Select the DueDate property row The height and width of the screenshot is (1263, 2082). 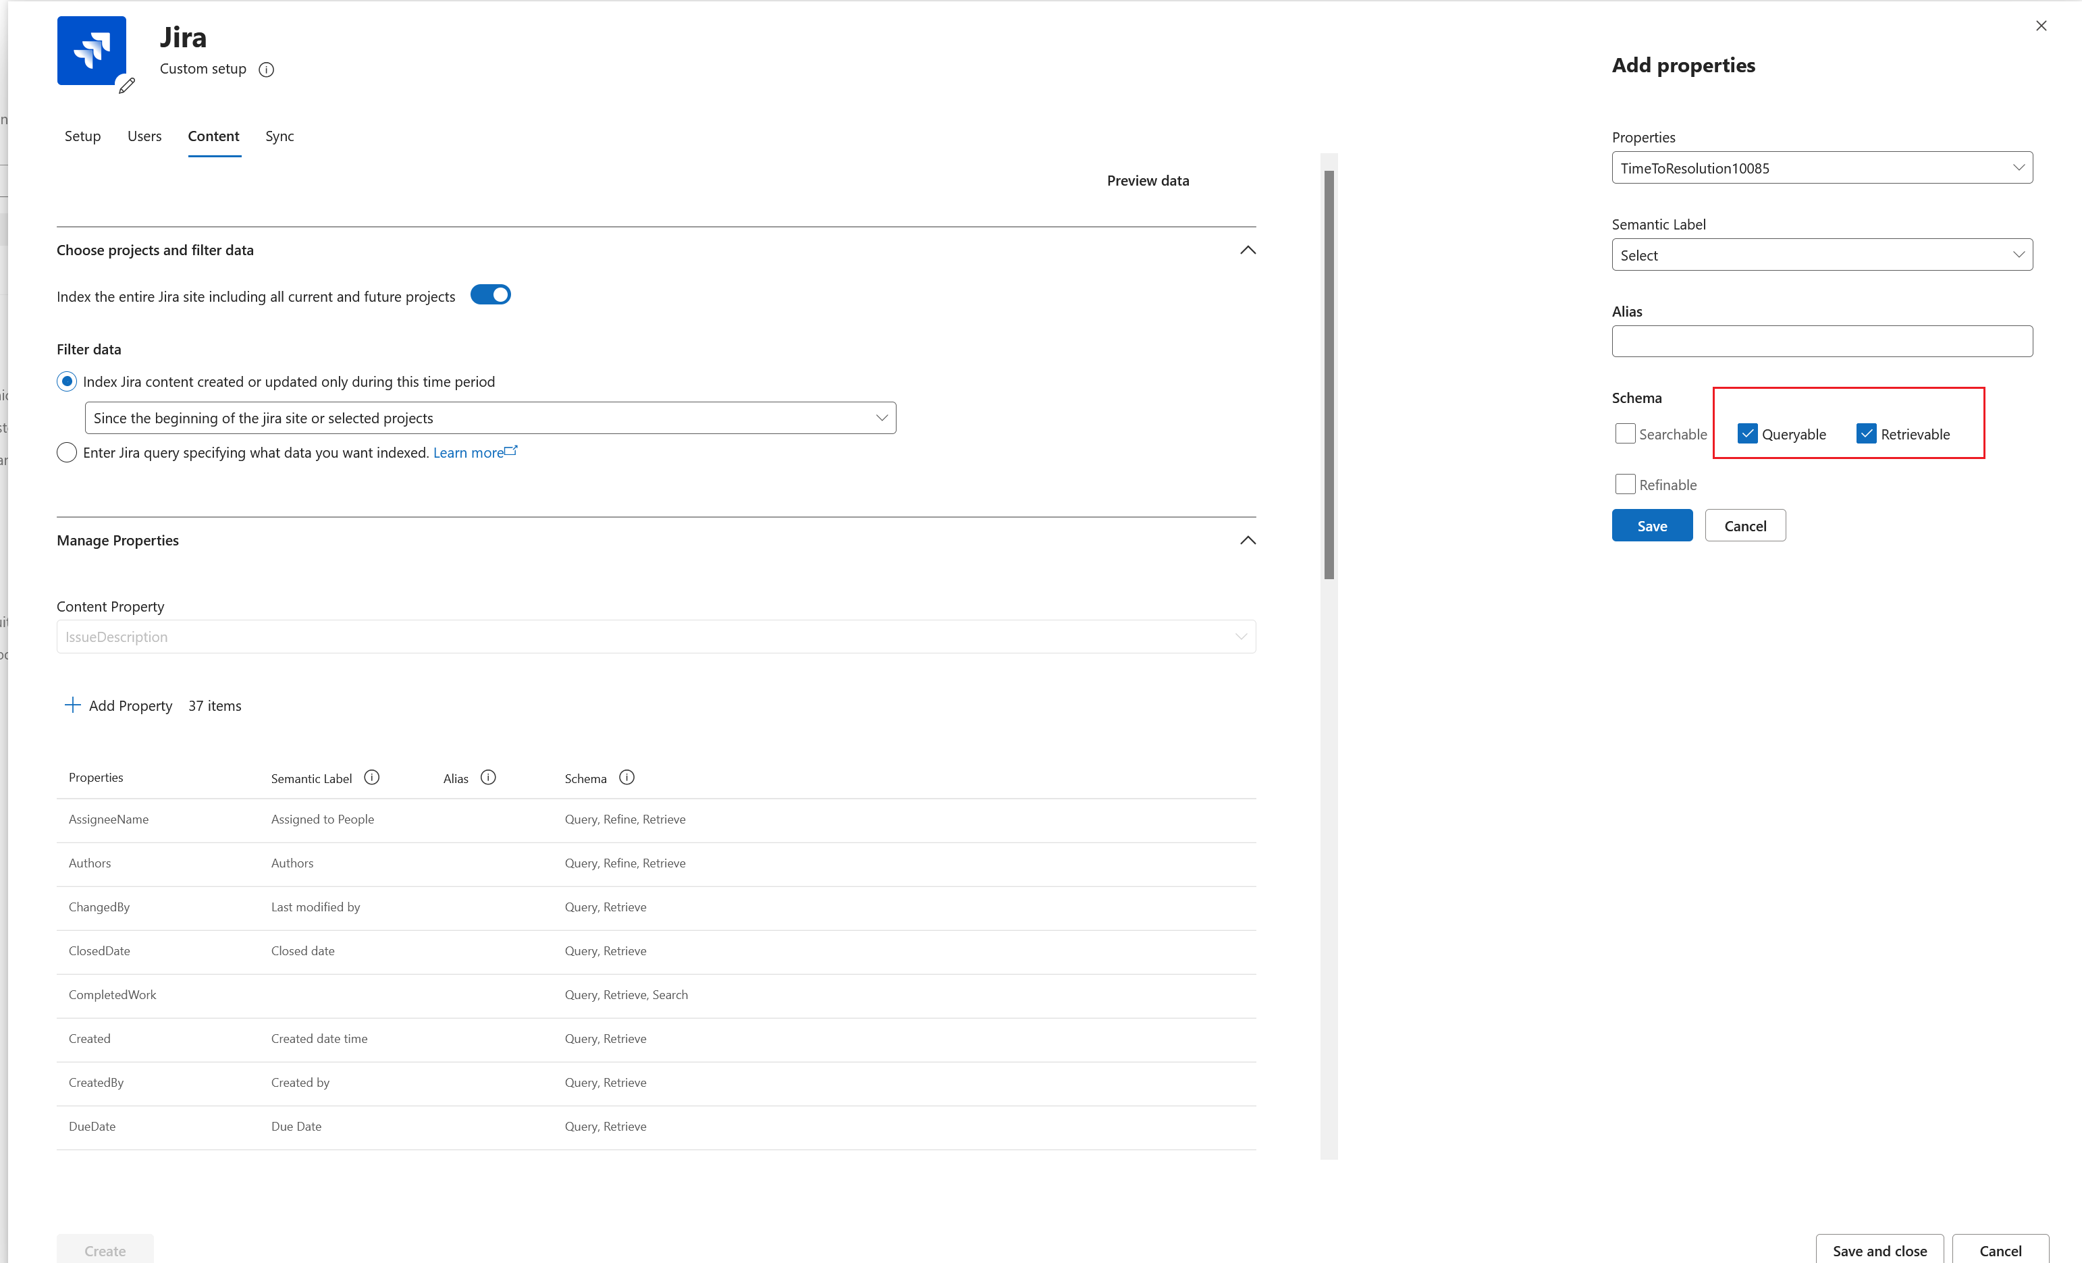pyautogui.click(x=656, y=1127)
